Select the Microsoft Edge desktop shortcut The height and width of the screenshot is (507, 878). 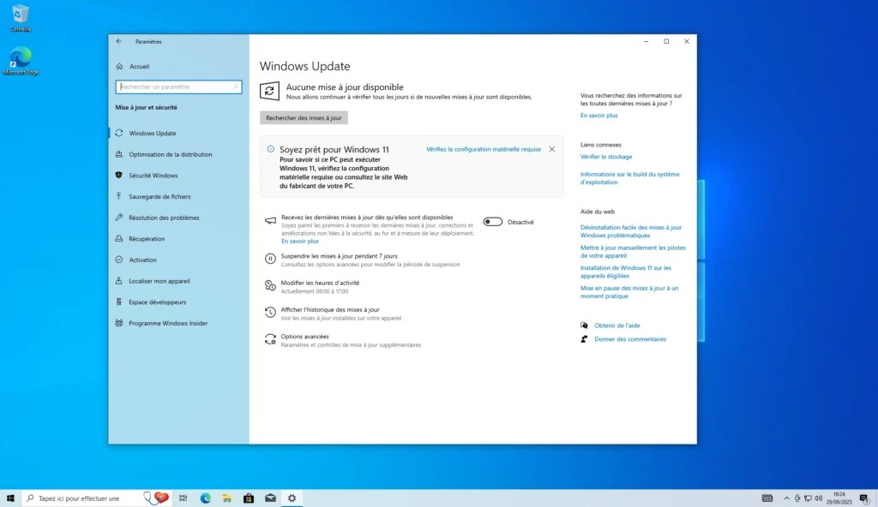(21, 61)
